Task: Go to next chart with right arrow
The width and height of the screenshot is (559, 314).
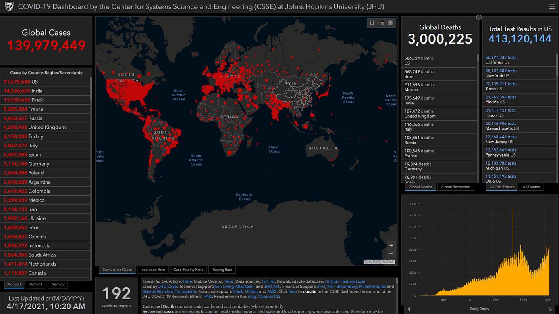Action: (551, 309)
